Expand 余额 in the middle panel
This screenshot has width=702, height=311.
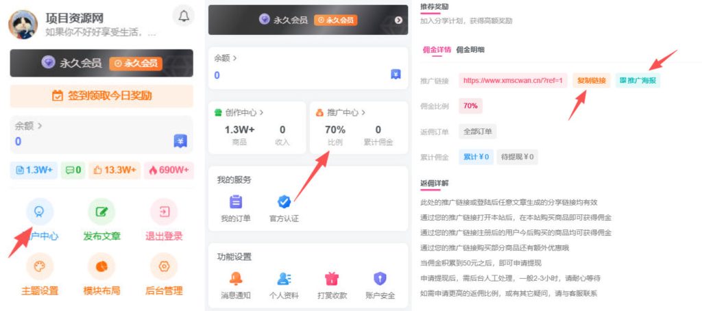pos(226,58)
